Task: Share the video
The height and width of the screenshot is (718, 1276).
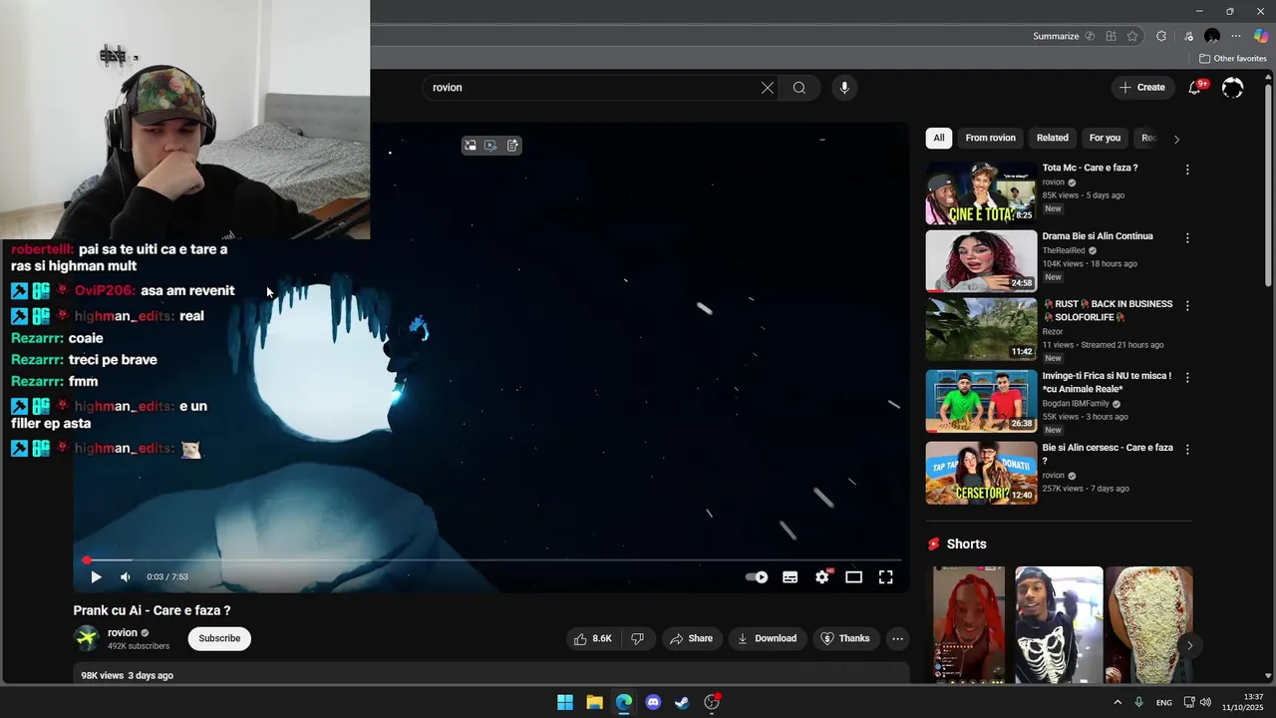Action: [x=691, y=638]
